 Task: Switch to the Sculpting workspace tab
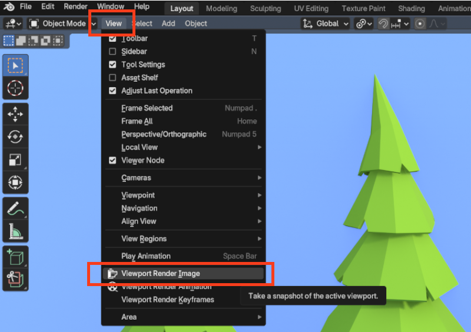266,8
